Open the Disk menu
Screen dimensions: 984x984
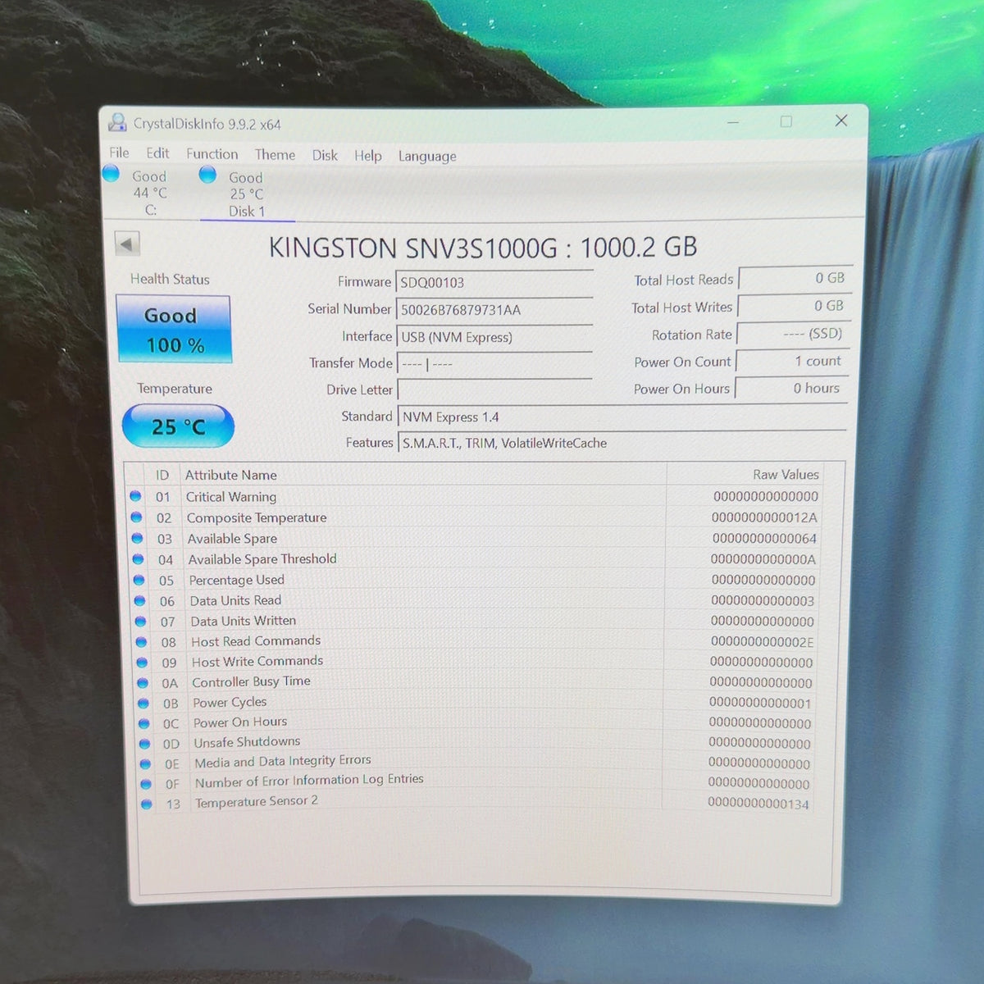coord(325,155)
